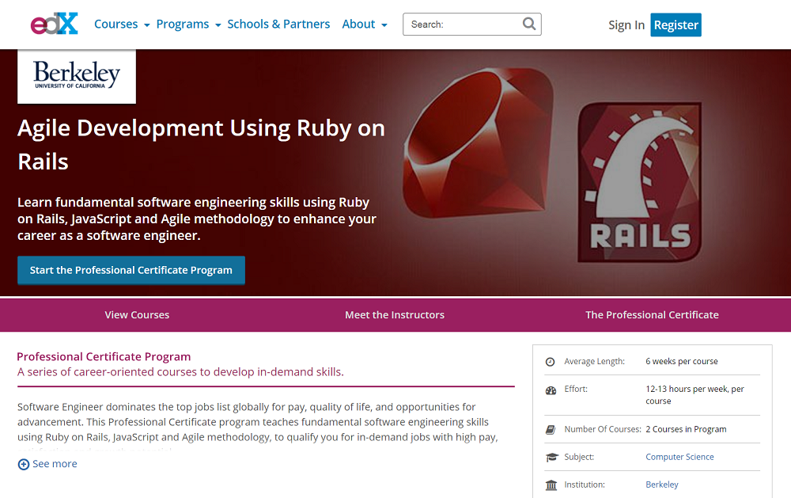Click the Institution building icon
This screenshot has height=498, width=791.
click(x=551, y=485)
